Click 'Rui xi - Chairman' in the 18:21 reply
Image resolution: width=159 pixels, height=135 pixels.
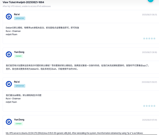pos(13,31)
